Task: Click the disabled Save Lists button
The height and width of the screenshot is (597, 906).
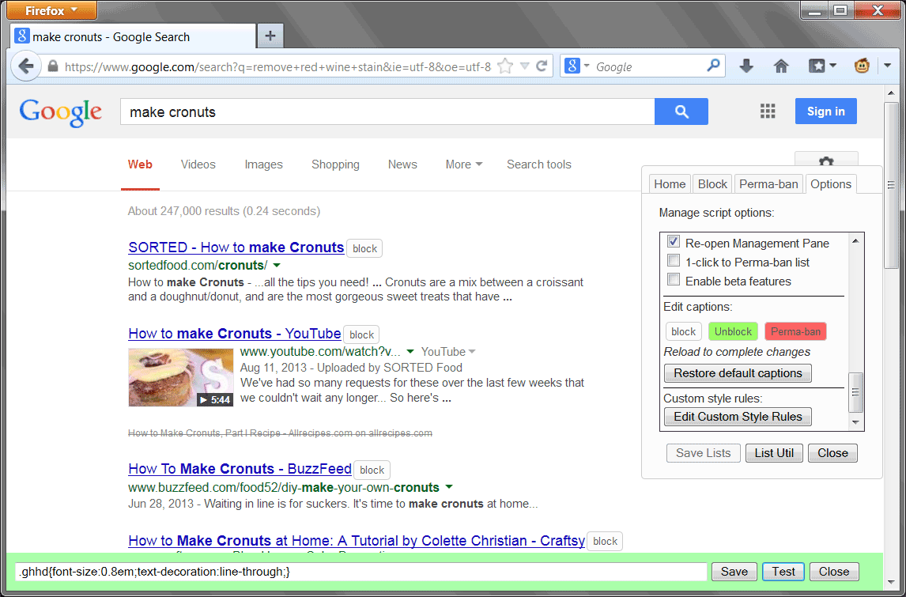Action: coord(703,453)
